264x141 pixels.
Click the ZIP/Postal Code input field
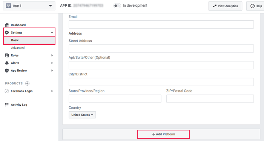pyautogui.click(x=210, y=99)
